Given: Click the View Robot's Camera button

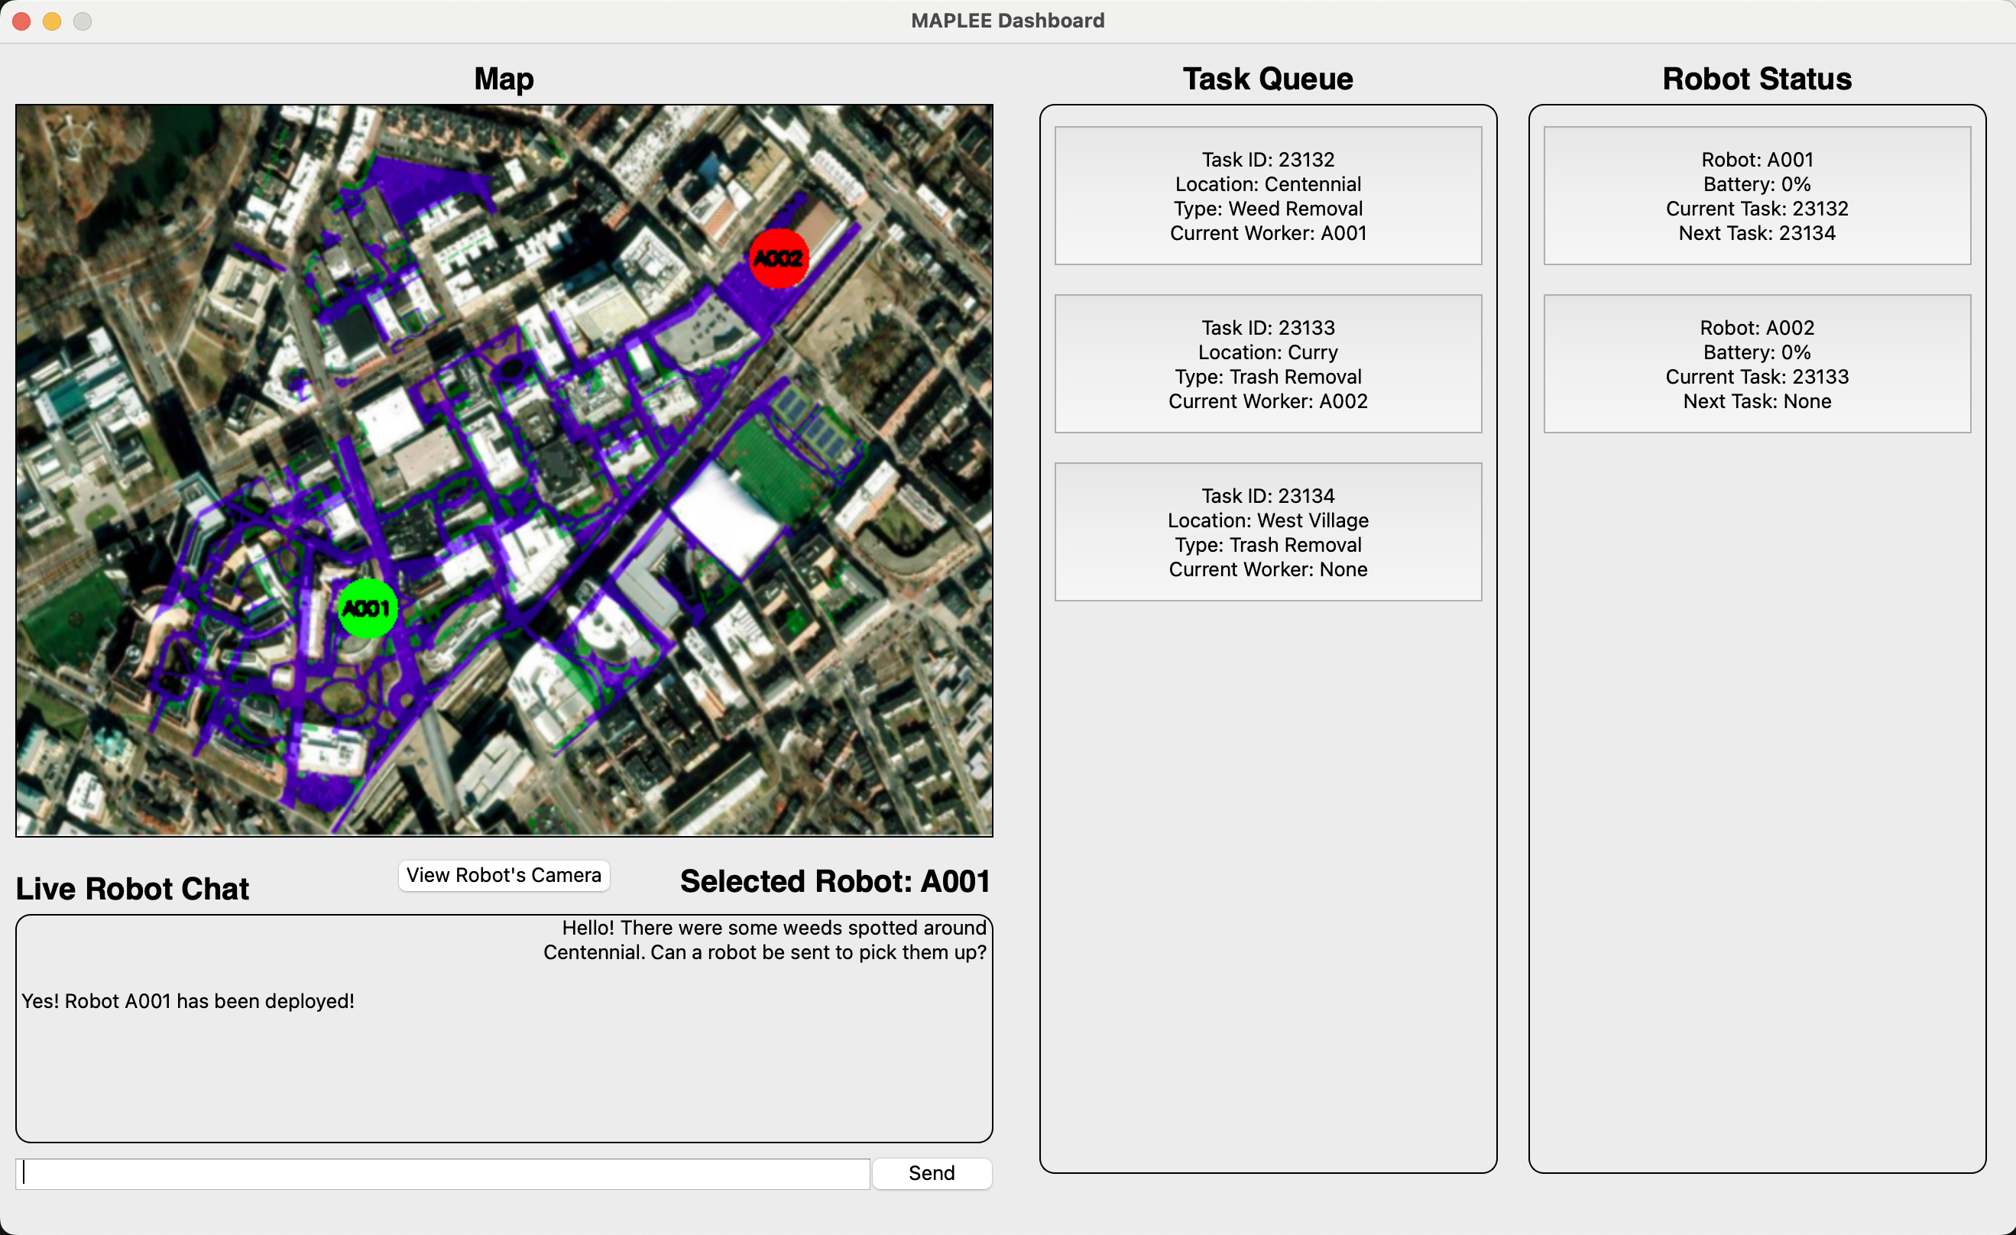Looking at the screenshot, I should [x=504, y=875].
